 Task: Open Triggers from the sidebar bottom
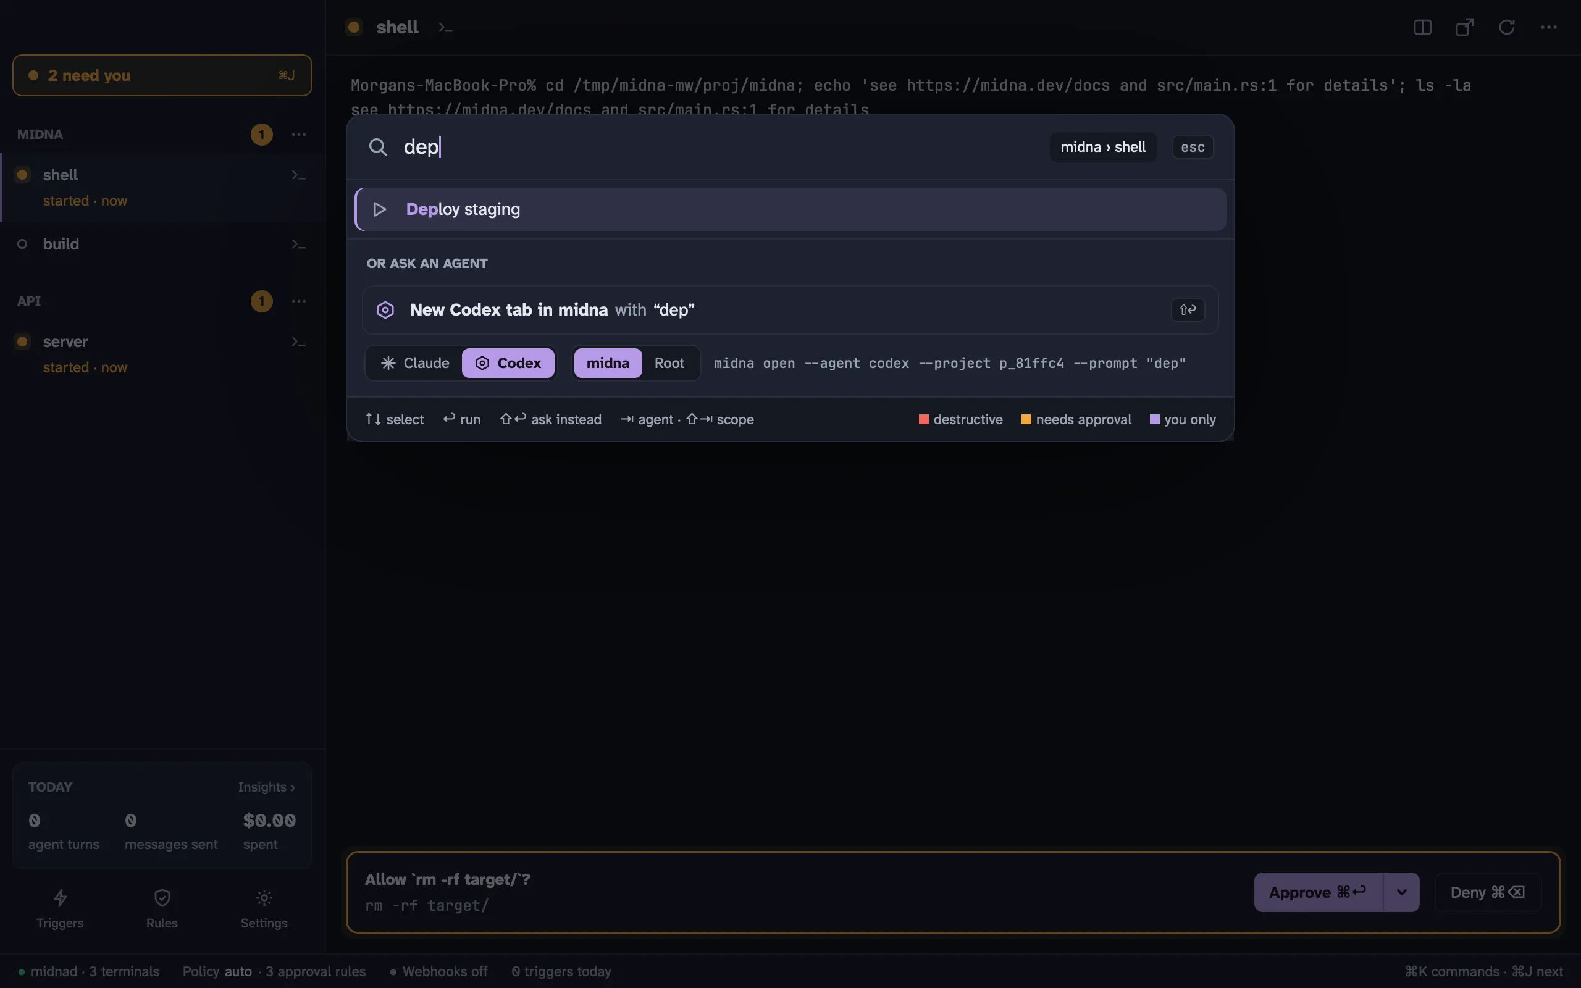pyautogui.click(x=59, y=908)
